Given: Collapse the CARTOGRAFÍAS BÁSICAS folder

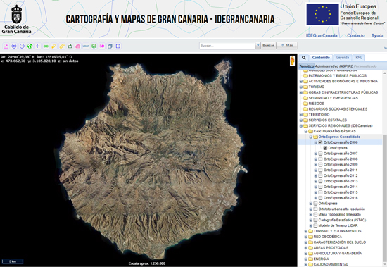Looking at the screenshot, I should (x=306, y=131).
